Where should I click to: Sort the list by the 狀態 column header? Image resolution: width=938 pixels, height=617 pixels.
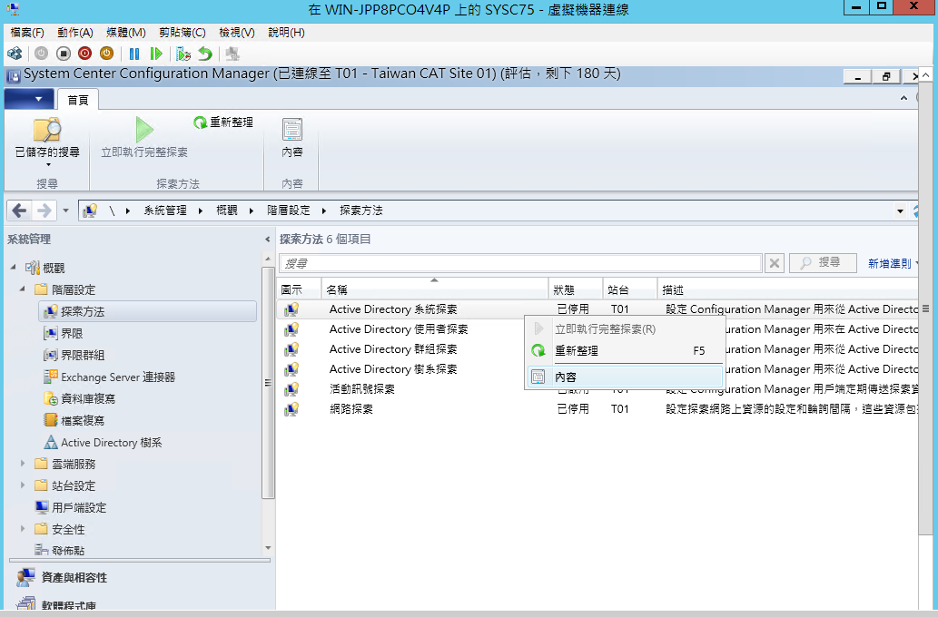point(576,289)
